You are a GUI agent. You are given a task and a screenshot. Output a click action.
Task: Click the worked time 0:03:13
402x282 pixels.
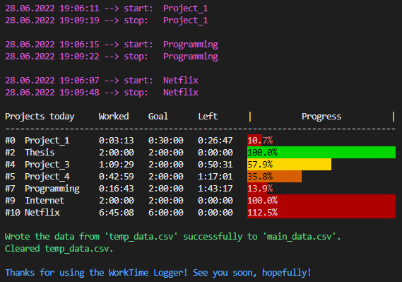click(x=117, y=141)
